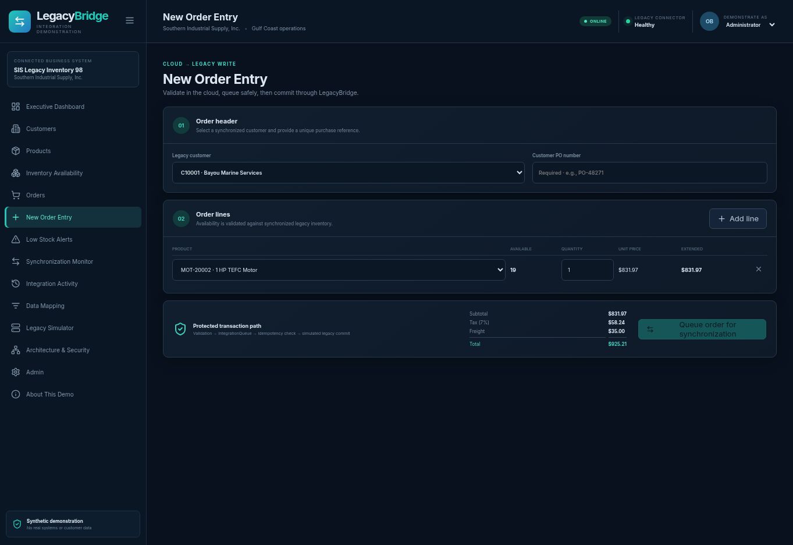The width and height of the screenshot is (793, 545).
Task: Open About This Demo page
Action: click(73, 394)
